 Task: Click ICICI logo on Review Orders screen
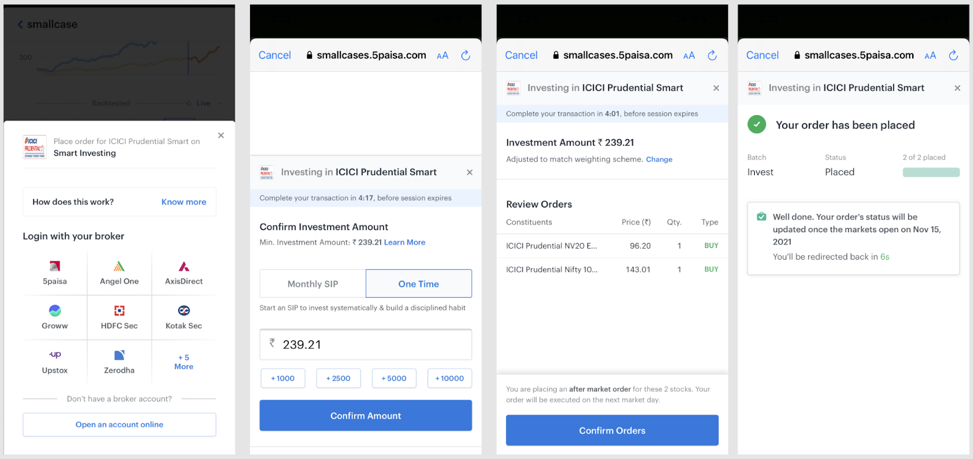513,88
